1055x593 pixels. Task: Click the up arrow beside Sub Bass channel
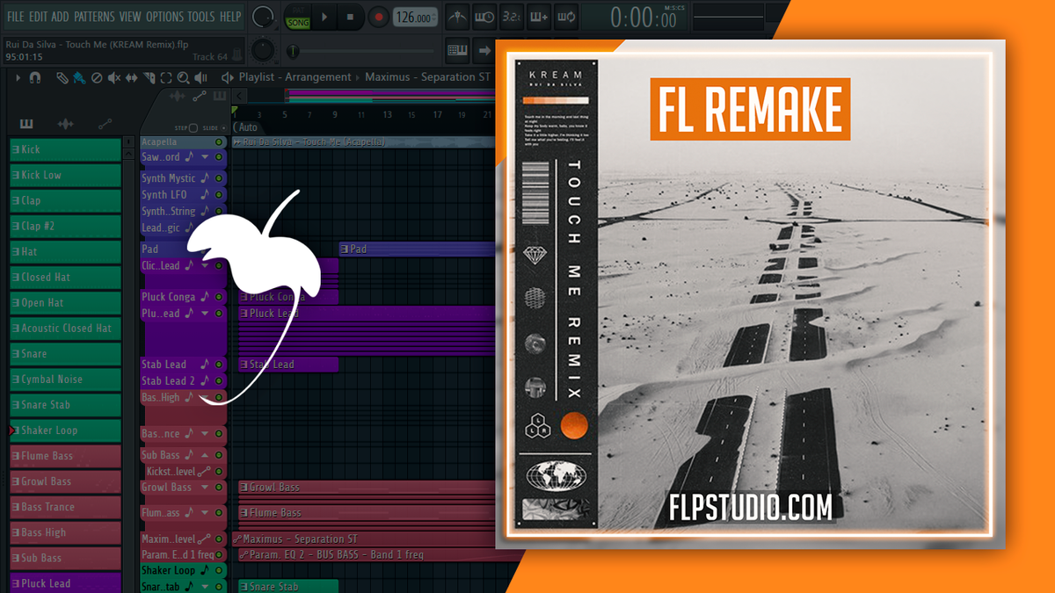click(x=206, y=455)
